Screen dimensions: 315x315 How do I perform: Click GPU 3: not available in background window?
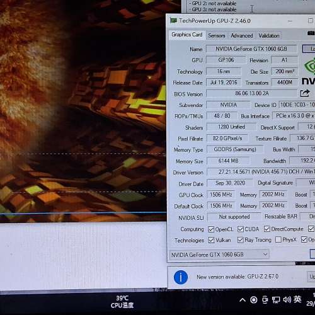[x=214, y=9]
